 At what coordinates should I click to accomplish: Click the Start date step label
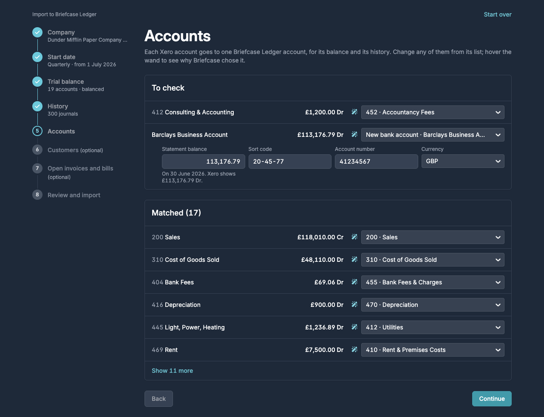pyautogui.click(x=61, y=57)
